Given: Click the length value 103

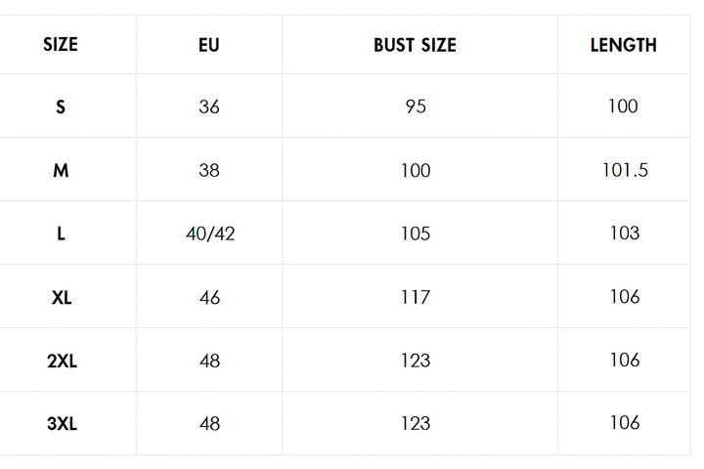Looking at the screenshot, I should (625, 233).
